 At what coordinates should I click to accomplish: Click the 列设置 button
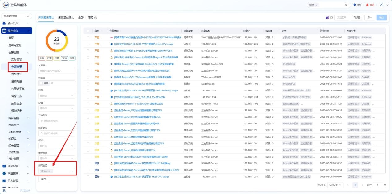[357, 18]
